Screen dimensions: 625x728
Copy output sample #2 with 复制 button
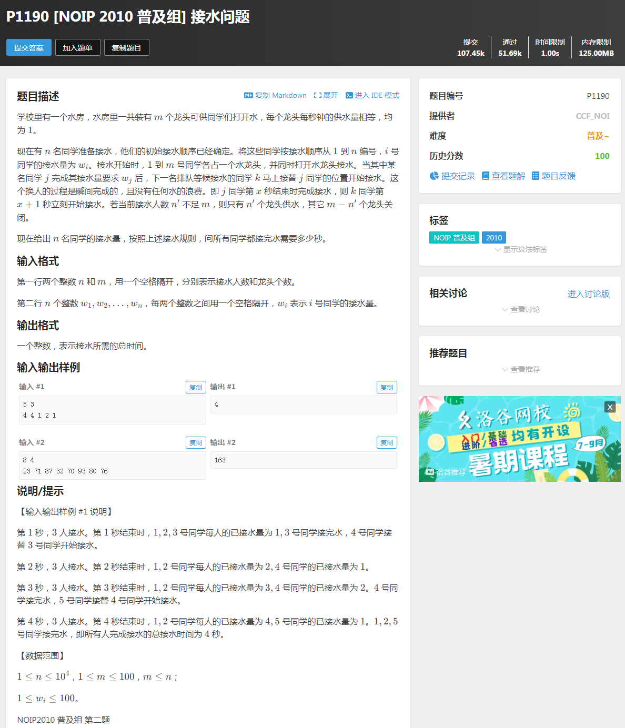coord(387,442)
